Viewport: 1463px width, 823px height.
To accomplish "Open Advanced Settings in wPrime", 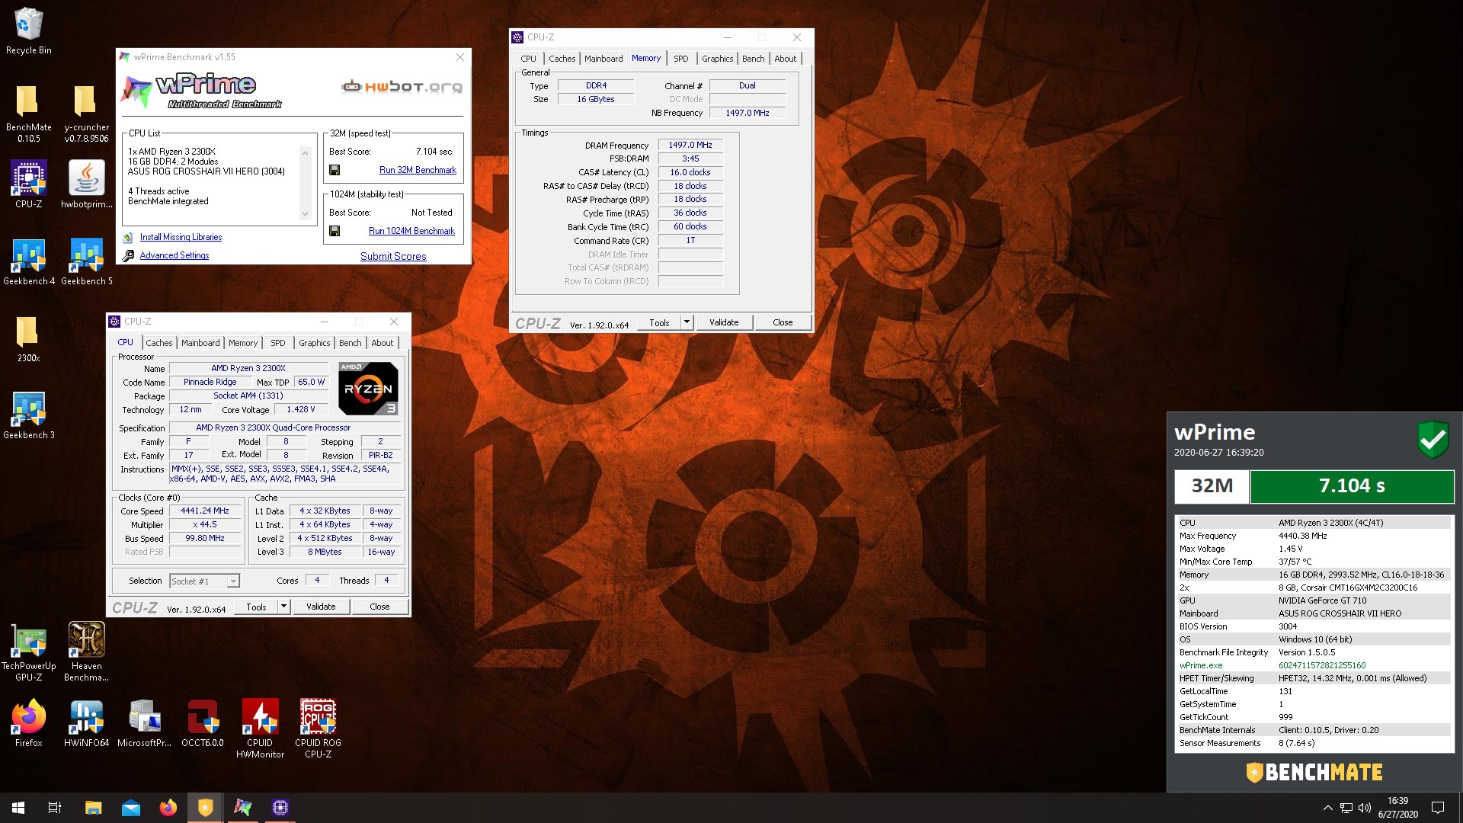I will coord(174,255).
